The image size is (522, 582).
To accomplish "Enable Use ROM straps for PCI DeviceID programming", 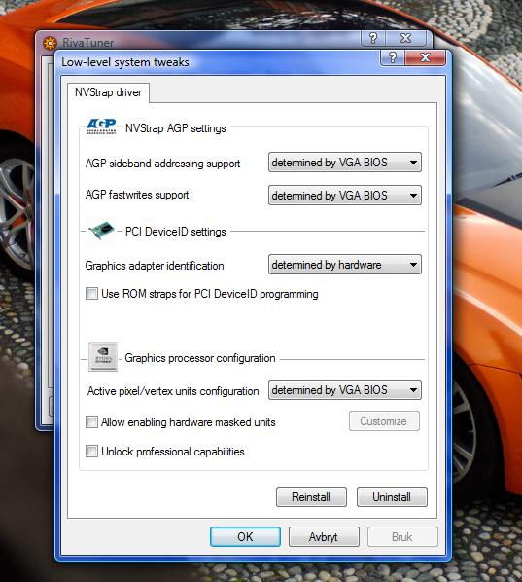I will [91, 294].
